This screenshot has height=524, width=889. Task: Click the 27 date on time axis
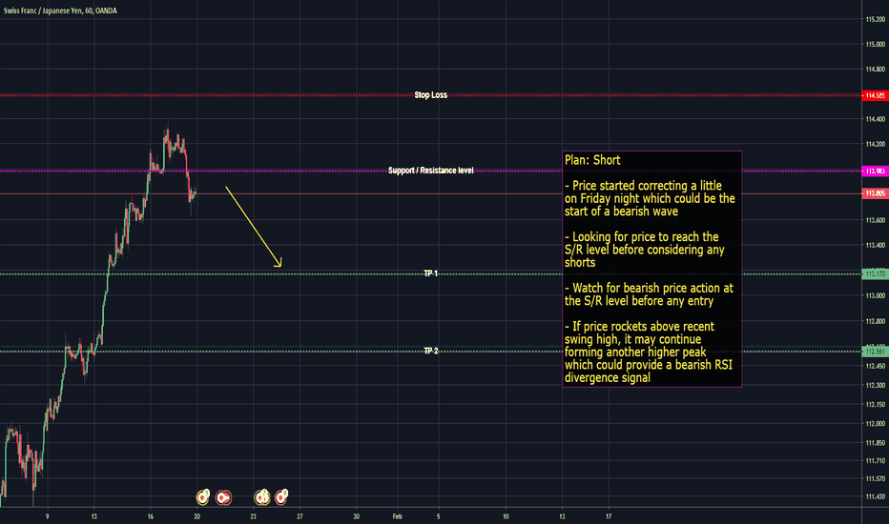pyautogui.click(x=300, y=515)
